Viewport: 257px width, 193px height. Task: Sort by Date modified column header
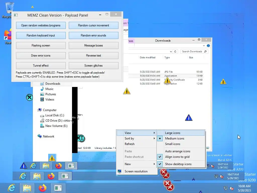click(x=148, y=58)
